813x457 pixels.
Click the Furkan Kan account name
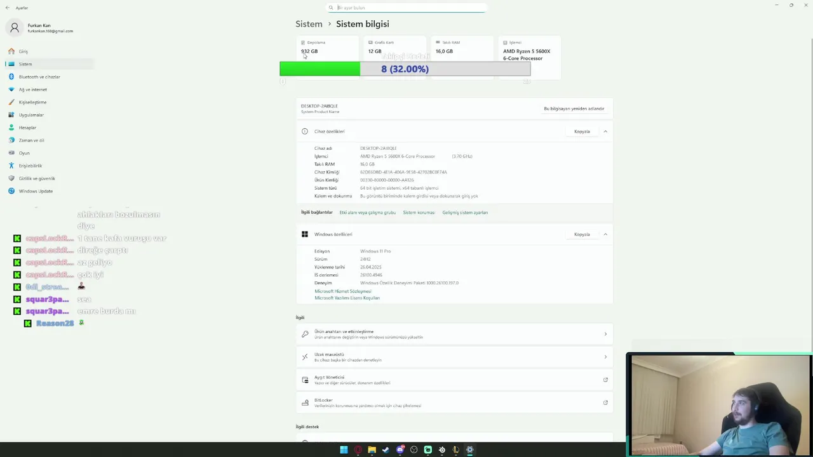(39, 25)
